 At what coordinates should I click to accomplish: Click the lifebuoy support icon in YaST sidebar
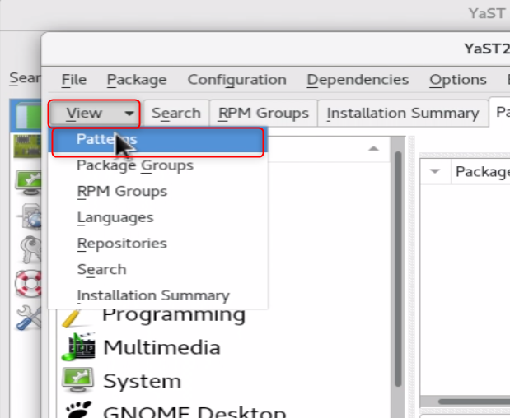coord(29,283)
